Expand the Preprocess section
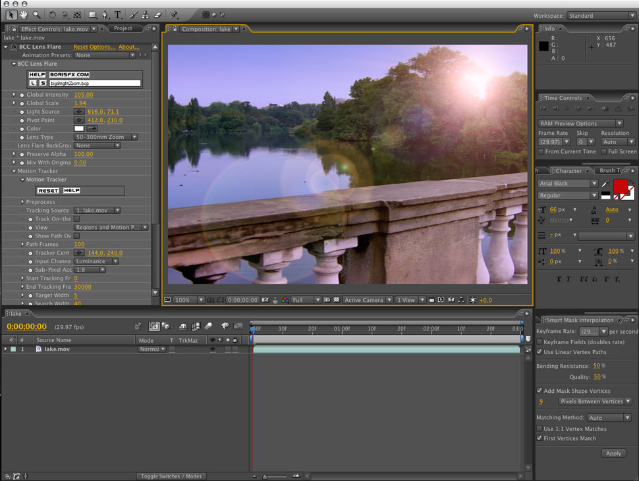 pyautogui.click(x=22, y=202)
